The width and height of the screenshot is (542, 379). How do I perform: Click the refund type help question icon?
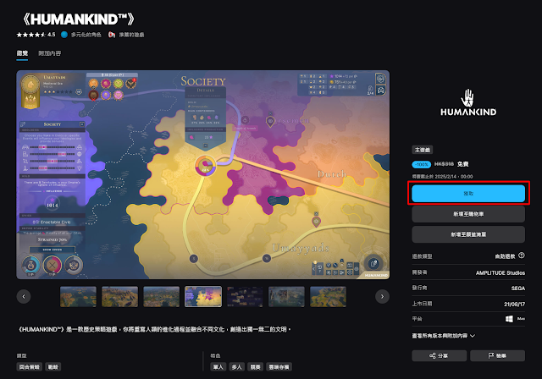click(522, 255)
